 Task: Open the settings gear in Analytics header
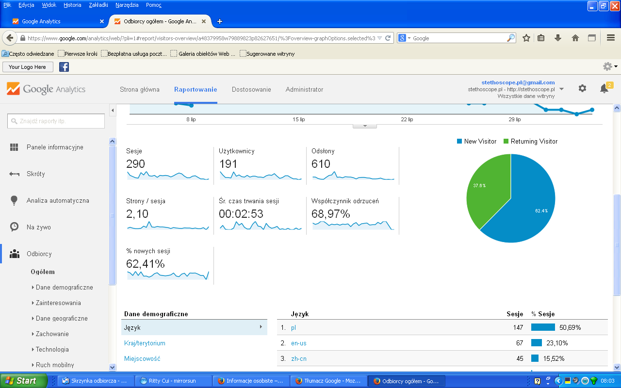click(x=582, y=88)
